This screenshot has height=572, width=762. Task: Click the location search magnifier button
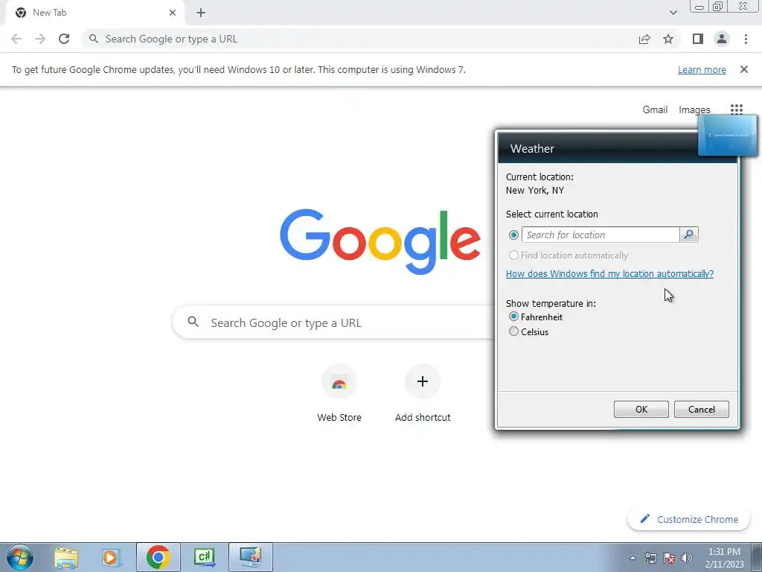(689, 235)
